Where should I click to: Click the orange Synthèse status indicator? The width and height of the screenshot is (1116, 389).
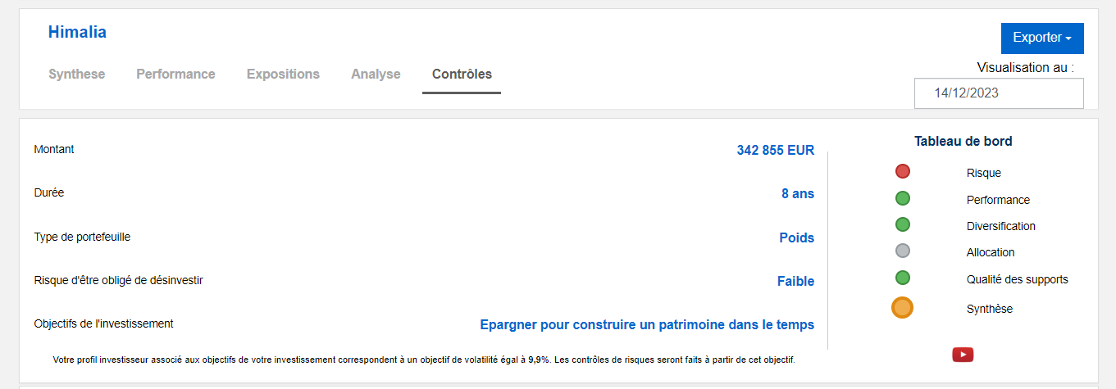coord(902,308)
